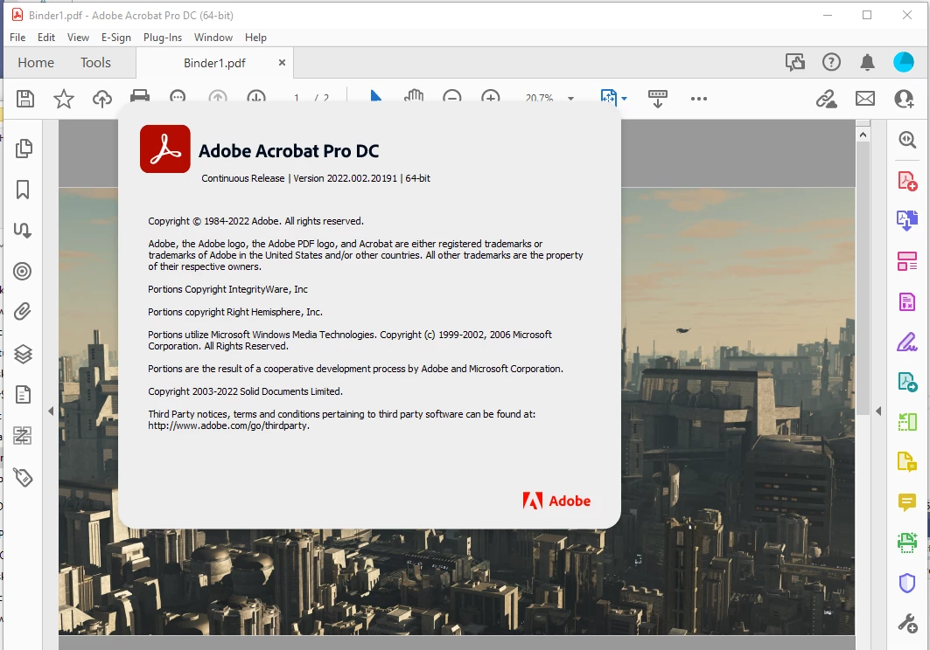Image resolution: width=930 pixels, height=650 pixels.
Task: Open the attachments paperclip panel
Action: coord(23,312)
